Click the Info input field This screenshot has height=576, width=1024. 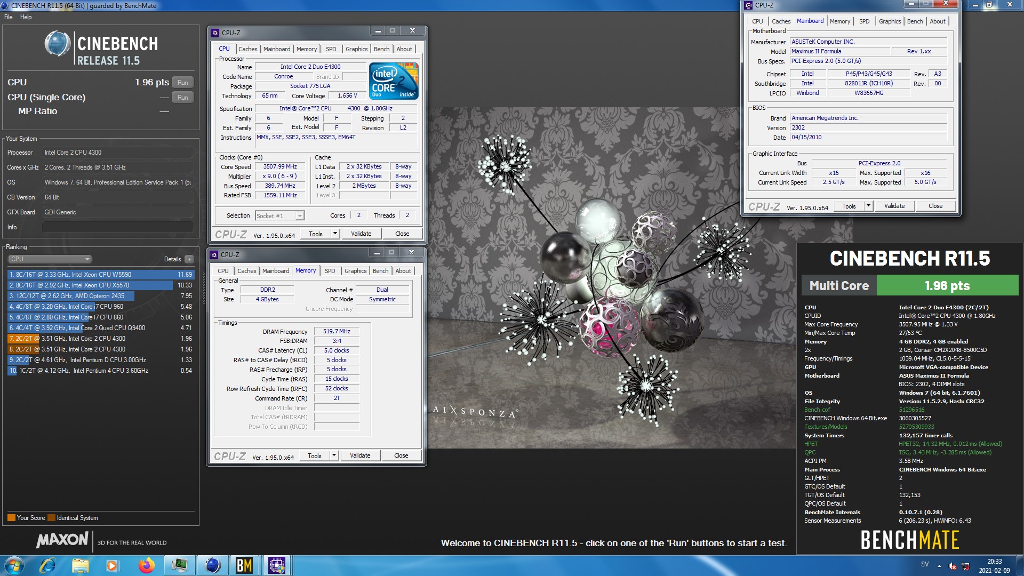coord(117,227)
